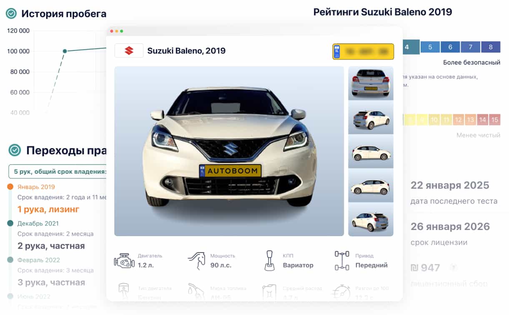The height and width of the screenshot is (315, 509).
Task: Click the yellow minimize dot of the car window
Action: pos(117,31)
